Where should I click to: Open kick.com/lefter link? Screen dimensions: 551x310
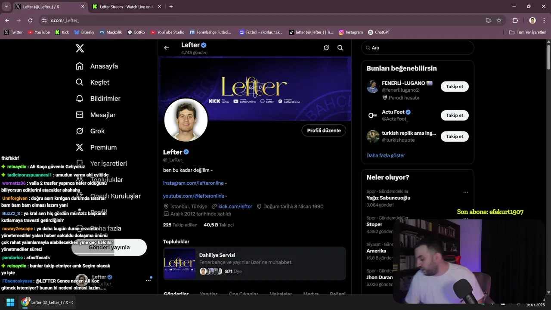pos(235,207)
